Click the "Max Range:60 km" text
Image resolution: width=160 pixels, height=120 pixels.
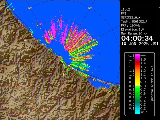[x=134, y=33]
